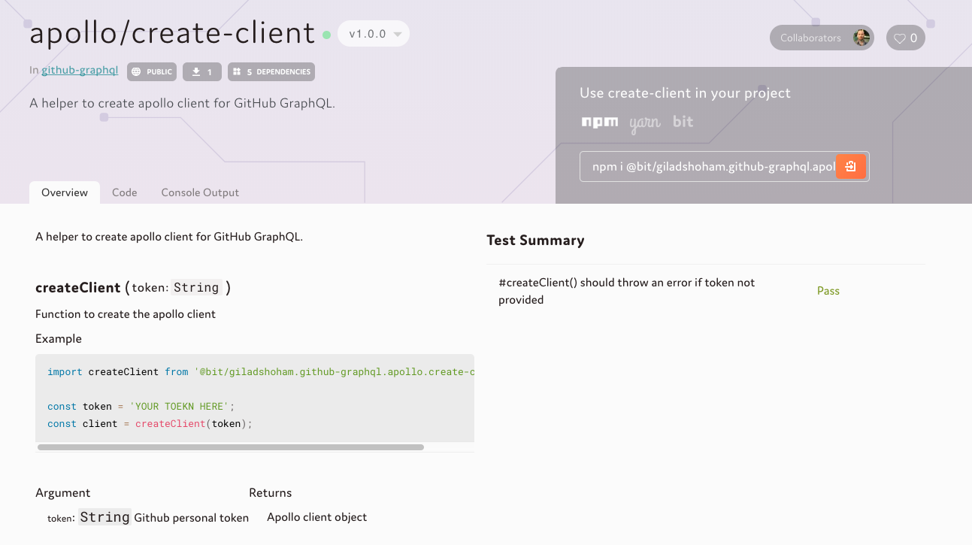Switch to the Code tab
The image size is (972, 545).
tap(124, 192)
